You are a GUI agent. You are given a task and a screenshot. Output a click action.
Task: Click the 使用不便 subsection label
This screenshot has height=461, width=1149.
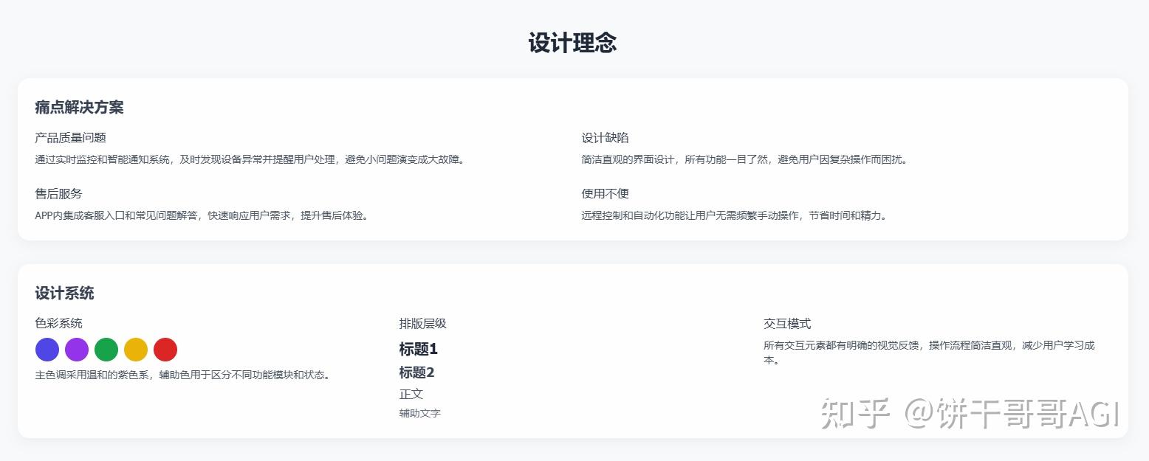click(x=604, y=194)
